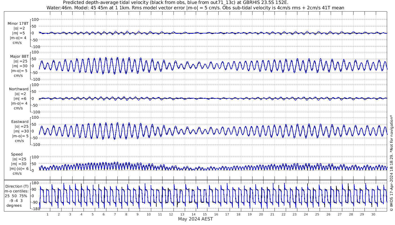
Task: Click '|m-o|= 4' under Minor 178T
Action: (x=18, y=38)
